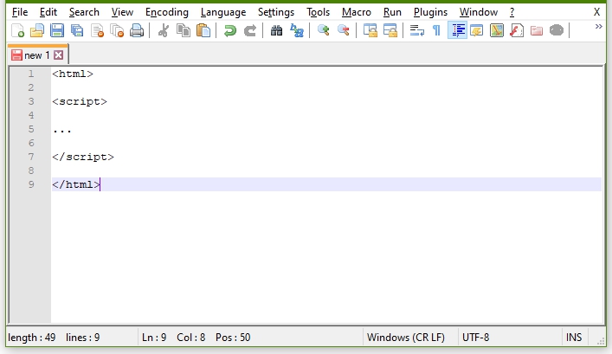Toggle the indent guide toolbar icon
The image size is (612, 354).
[x=457, y=30]
